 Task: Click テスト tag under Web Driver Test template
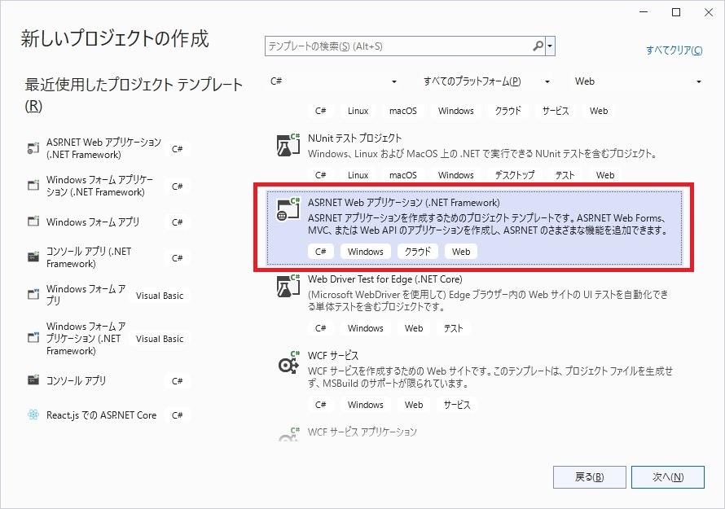453,328
